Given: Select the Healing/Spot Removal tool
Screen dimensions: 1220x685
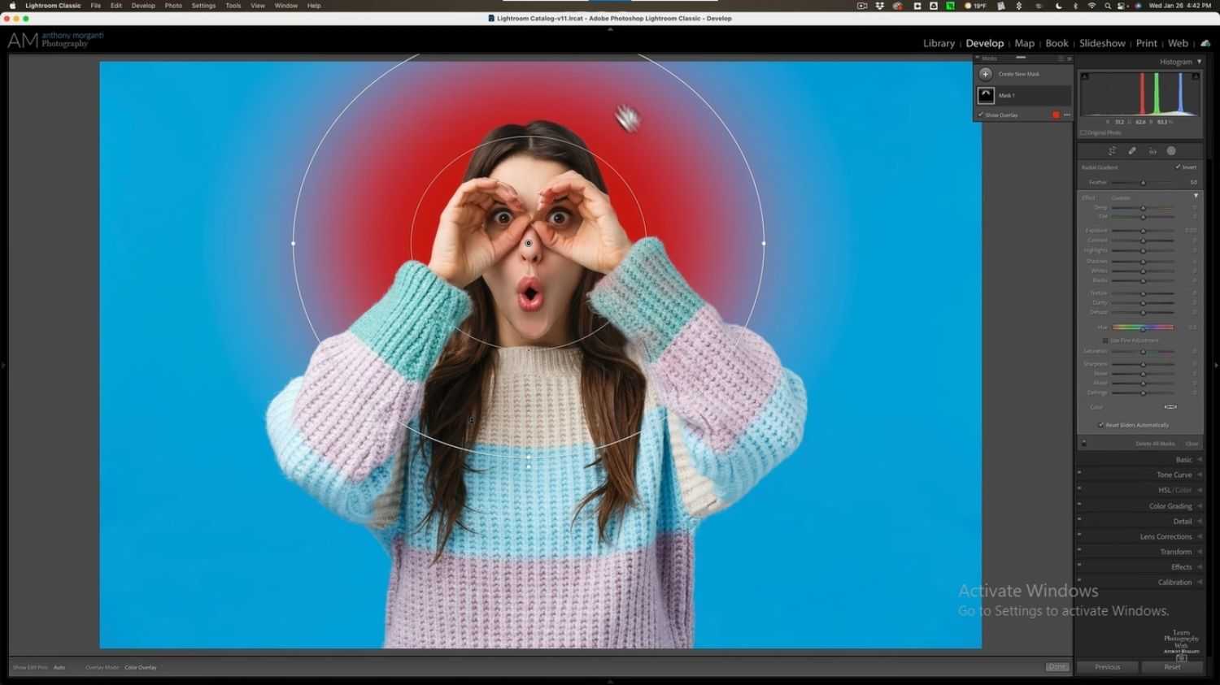Looking at the screenshot, I should [x=1132, y=150].
